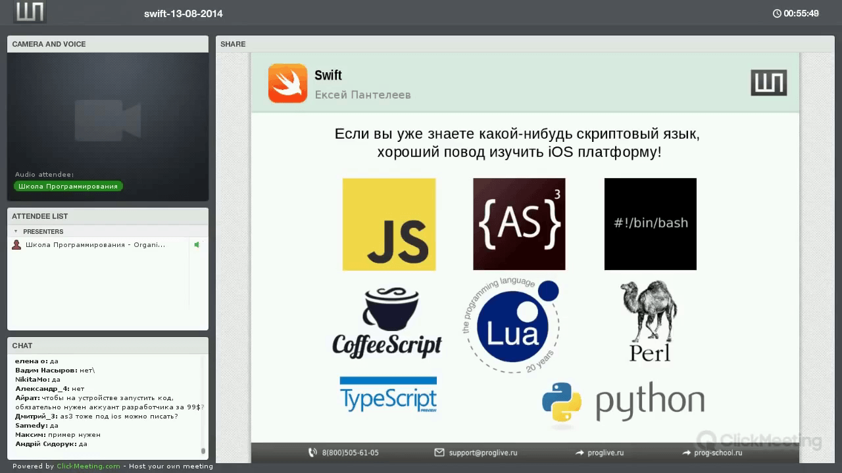Click the CoffeeScript logo

click(387, 322)
